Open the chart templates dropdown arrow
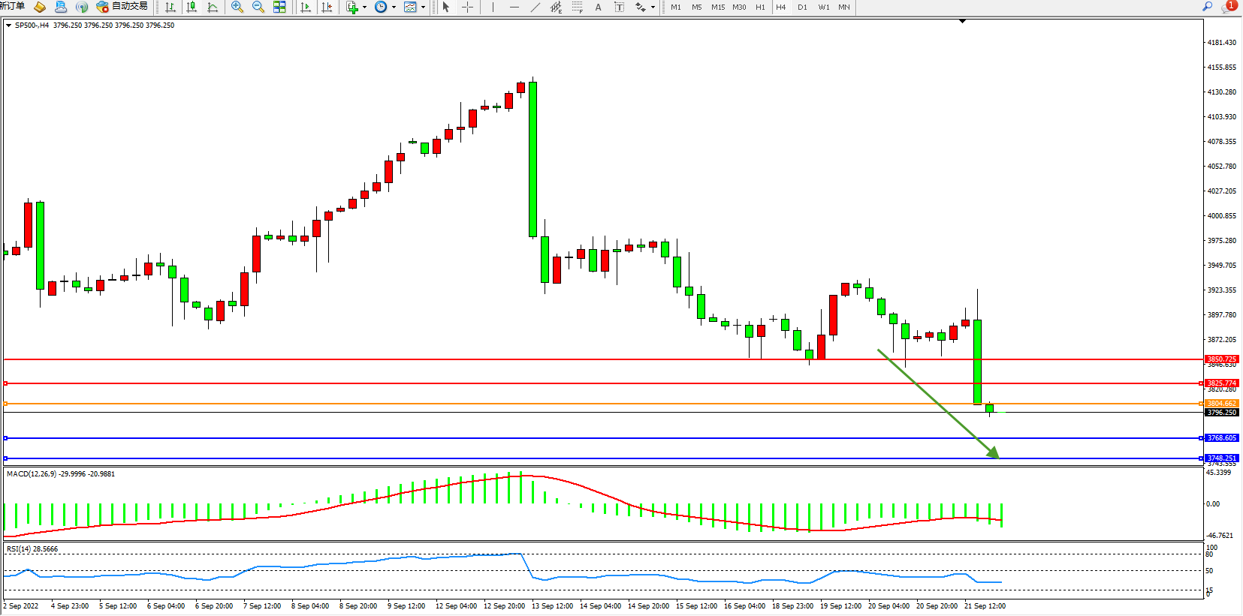The width and height of the screenshot is (1243, 616). (423, 8)
